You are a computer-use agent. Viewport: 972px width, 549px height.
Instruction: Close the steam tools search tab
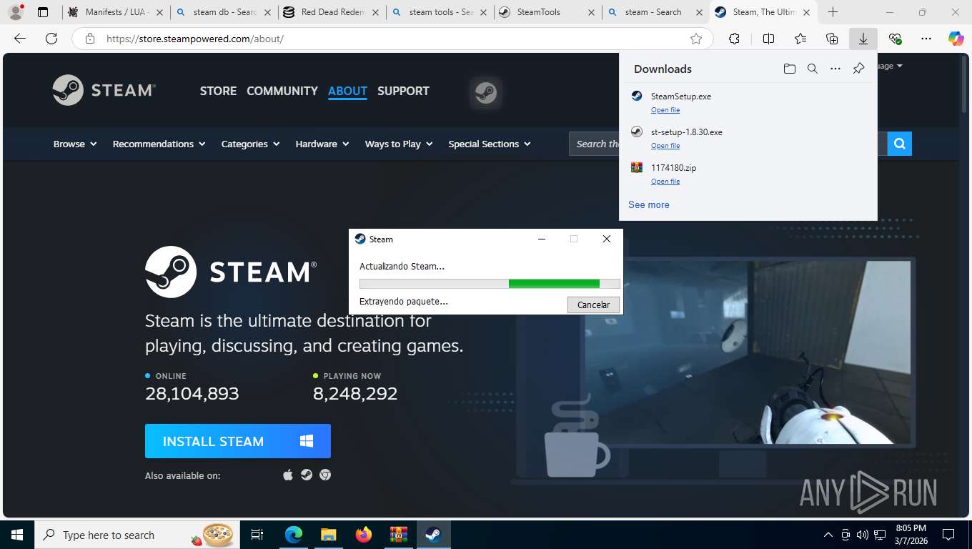483,12
